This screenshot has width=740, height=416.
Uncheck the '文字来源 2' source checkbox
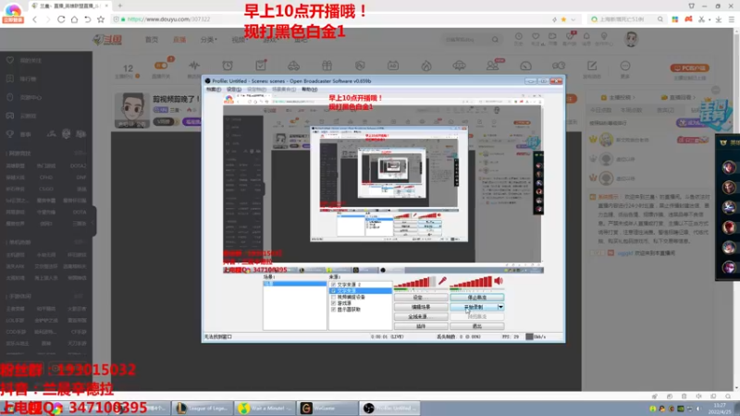pyautogui.click(x=333, y=285)
